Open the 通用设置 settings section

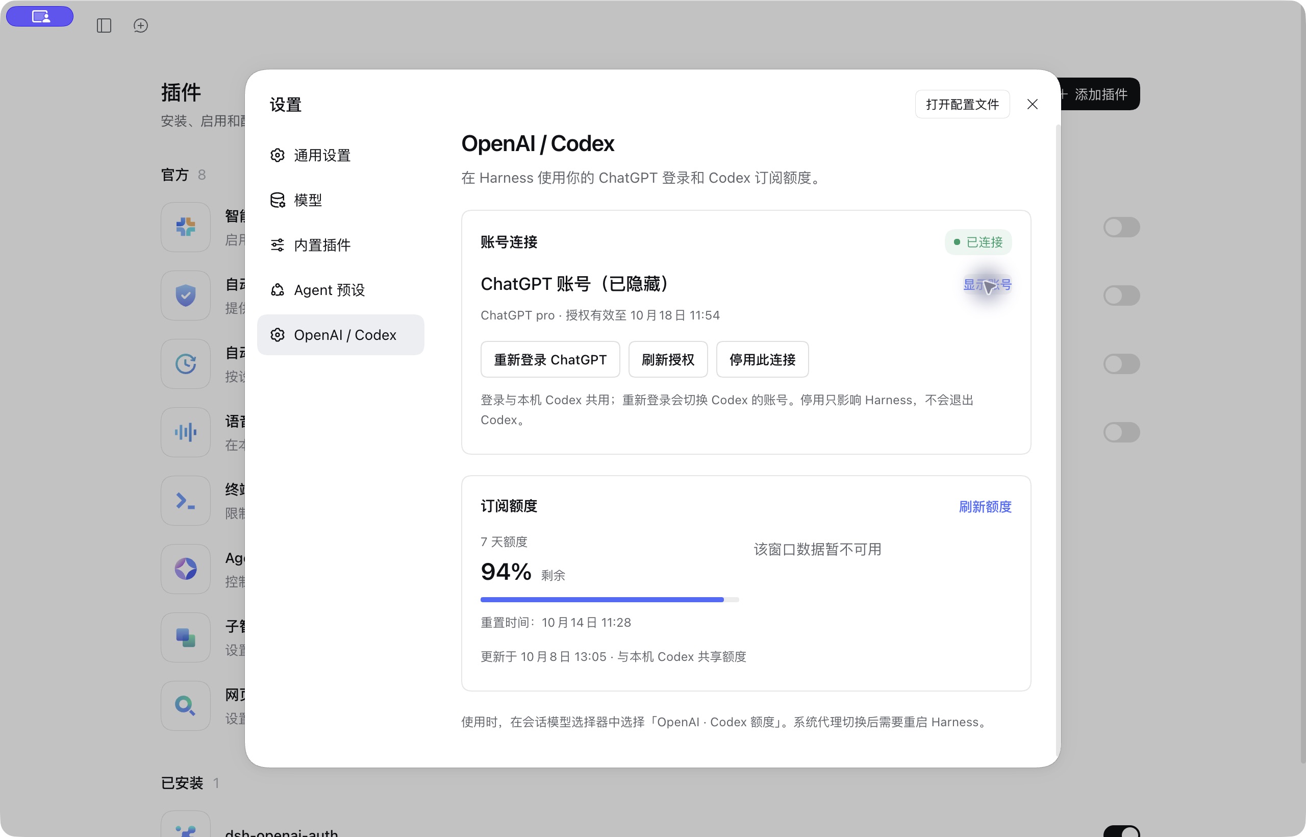click(341, 156)
